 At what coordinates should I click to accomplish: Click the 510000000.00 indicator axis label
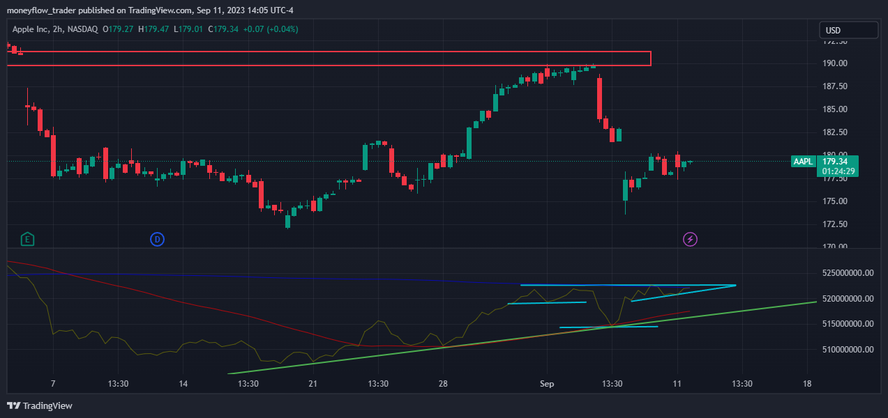[848, 349]
